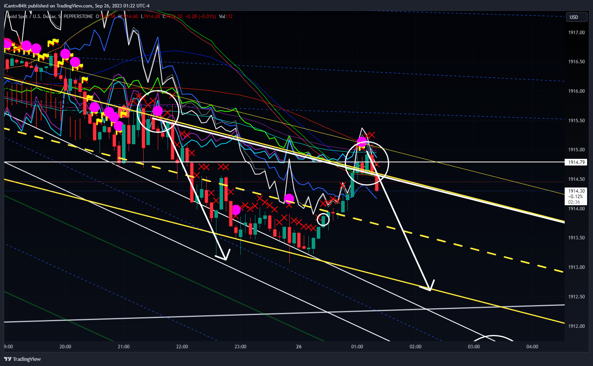Click the 20:00 time axis label
593x366 pixels.
65,347
